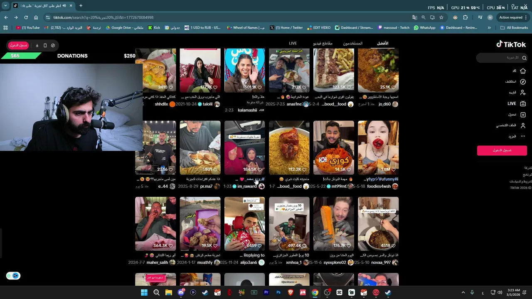Image resolution: width=532 pixels, height=299 pixels.
Task: Switch to the Videos tab (مقاطع فيديو)
Action: [323, 43]
